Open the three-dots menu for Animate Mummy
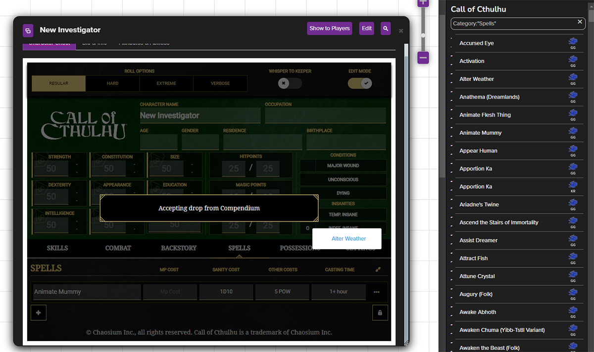 377,292
